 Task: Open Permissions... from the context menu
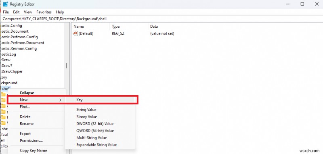point(31,140)
